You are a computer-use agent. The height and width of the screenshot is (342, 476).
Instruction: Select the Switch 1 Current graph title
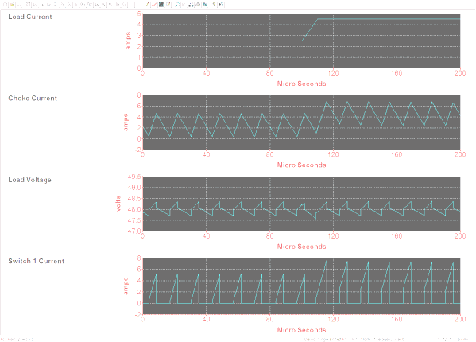(36, 261)
